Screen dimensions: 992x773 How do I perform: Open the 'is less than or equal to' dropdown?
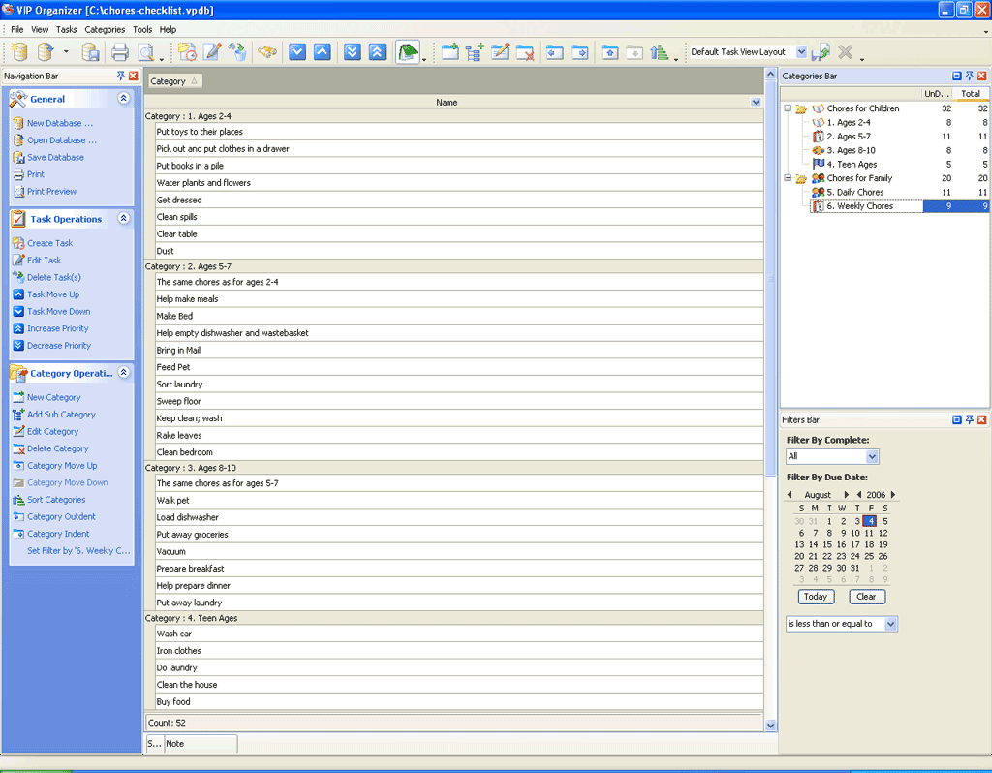tap(891, 624)
